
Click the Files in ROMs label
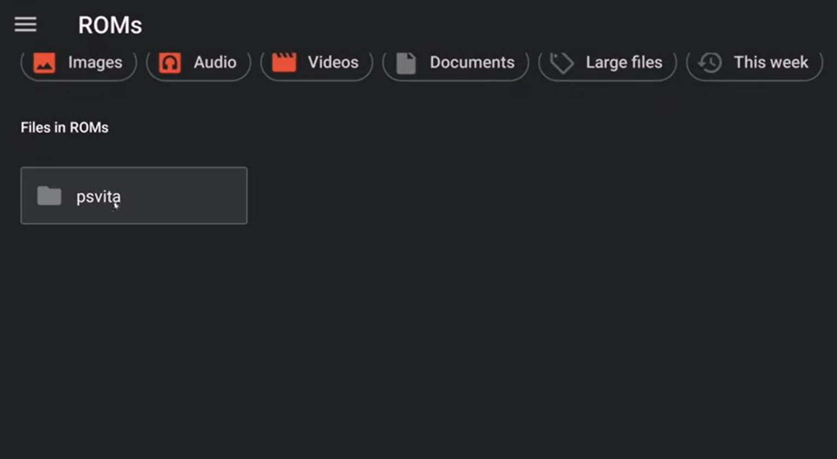point(64,127)
